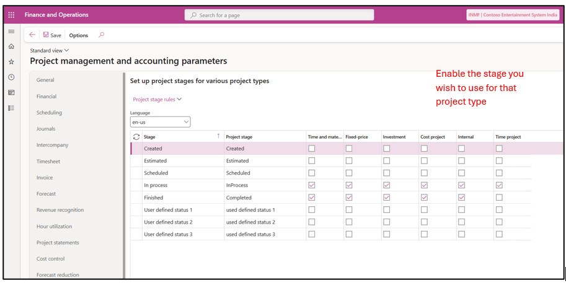Image resolution: width=566 pixels, height=283 pixels.
Task: Open the app launcher waffle icon
Action: point(11,15)
